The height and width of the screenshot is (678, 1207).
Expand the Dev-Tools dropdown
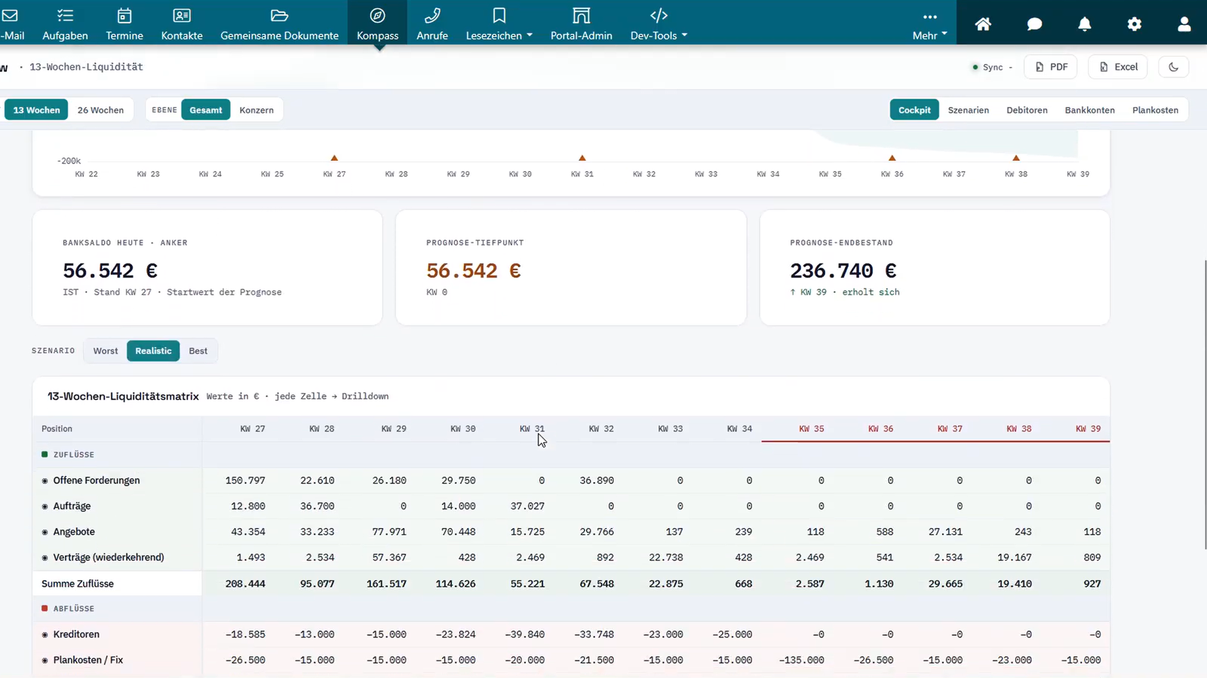[x=659, y=23]
